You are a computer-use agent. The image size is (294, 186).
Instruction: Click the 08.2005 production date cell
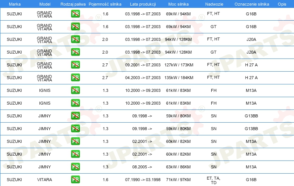click(x=142, y=167)
